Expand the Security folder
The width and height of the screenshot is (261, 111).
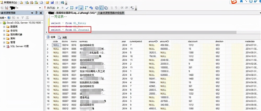point(4,30)
